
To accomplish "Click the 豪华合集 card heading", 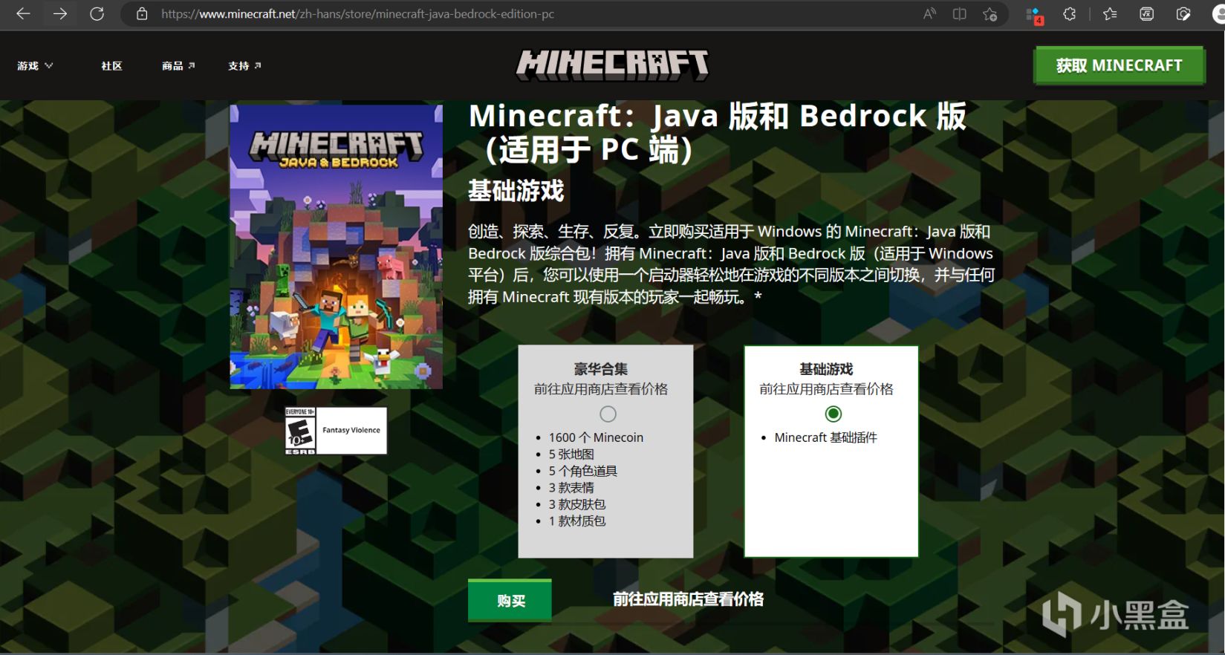I will tap(601, 369).
